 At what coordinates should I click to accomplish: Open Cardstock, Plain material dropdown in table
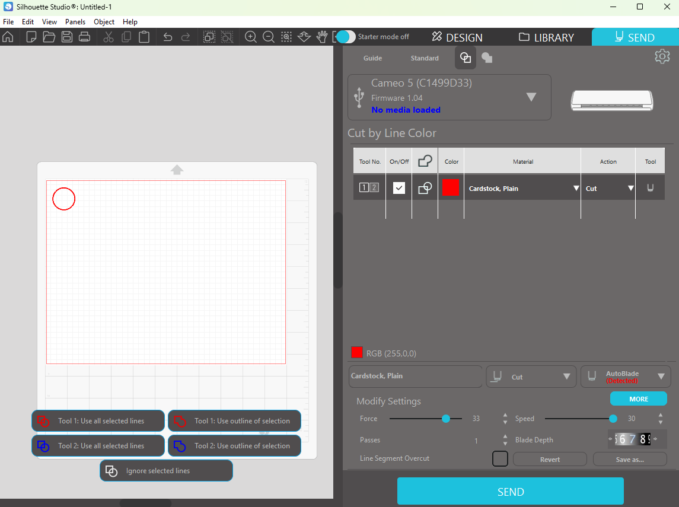tap(576, 189)
